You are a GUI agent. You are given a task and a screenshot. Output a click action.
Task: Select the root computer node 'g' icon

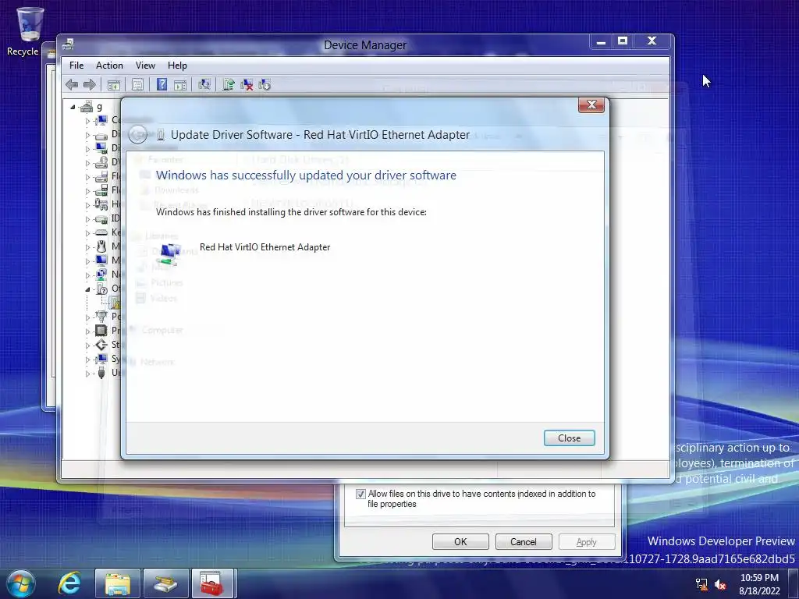click(87, 106)
